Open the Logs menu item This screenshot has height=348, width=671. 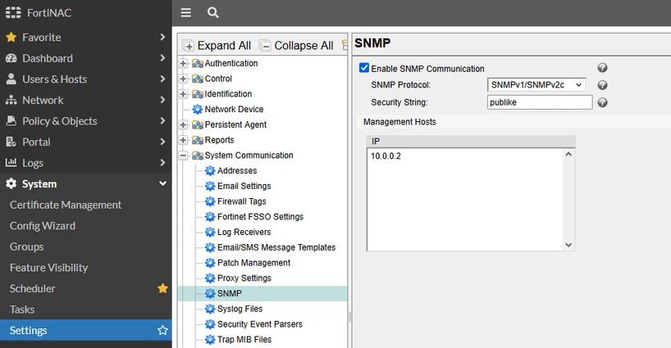[85, 163]
